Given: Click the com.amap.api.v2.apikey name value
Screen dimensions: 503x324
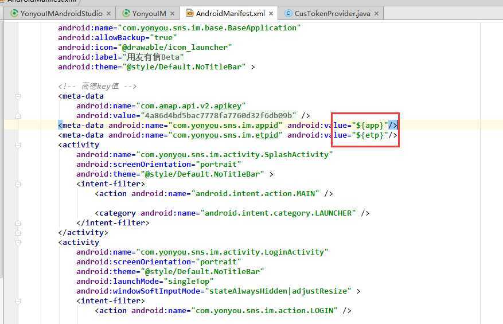Looking at the screenshot, I should [191, 106].
